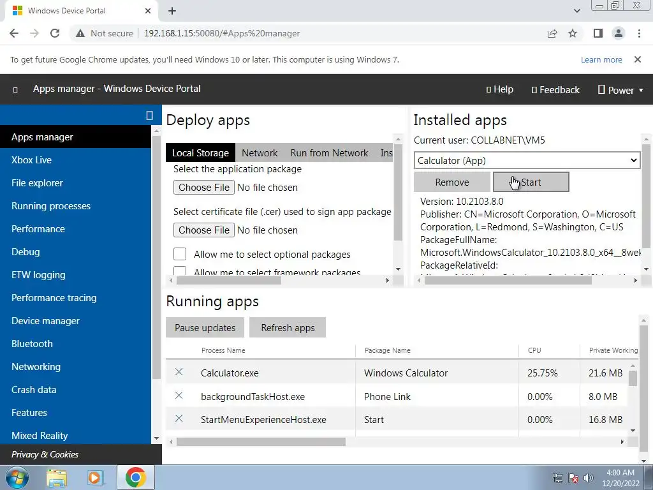
Task: Click the volume tray icon
Action: coord(589,478)
